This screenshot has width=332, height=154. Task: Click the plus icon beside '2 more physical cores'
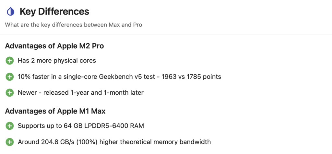tap(10, 61)
